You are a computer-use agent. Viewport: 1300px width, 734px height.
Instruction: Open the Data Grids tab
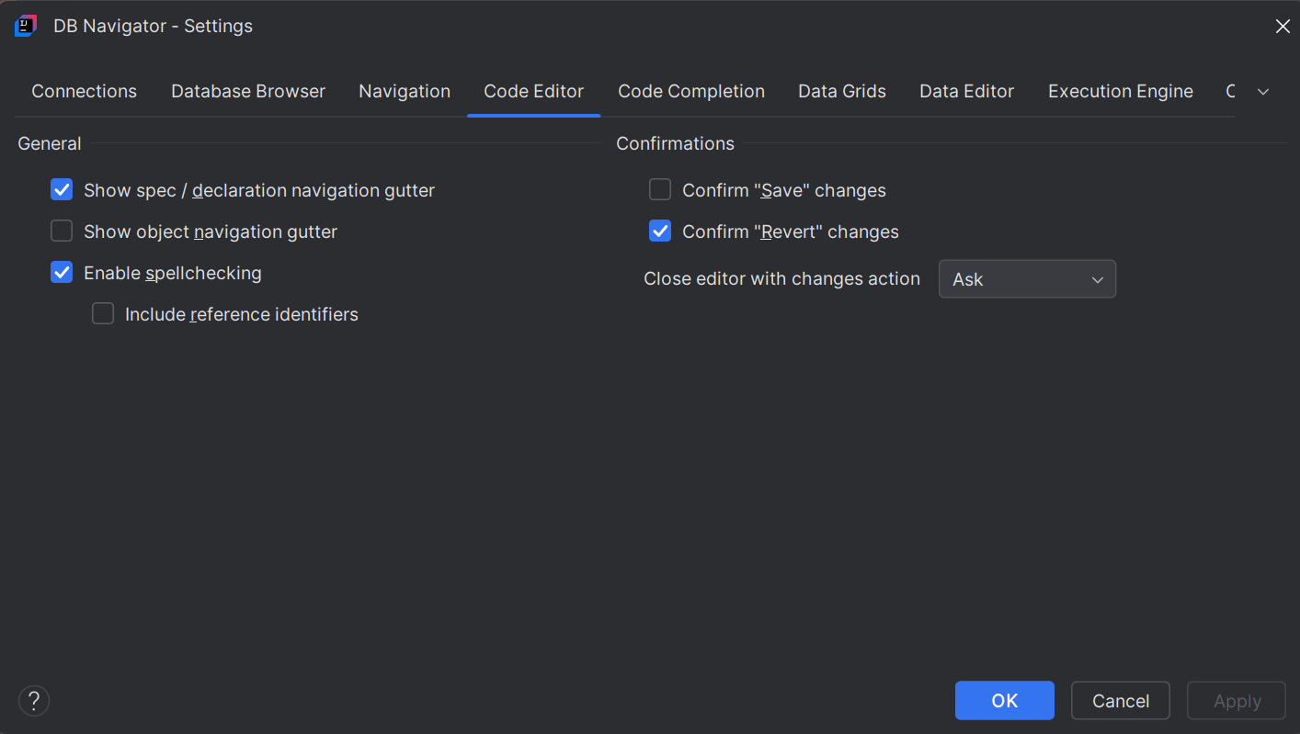(841, 91)
